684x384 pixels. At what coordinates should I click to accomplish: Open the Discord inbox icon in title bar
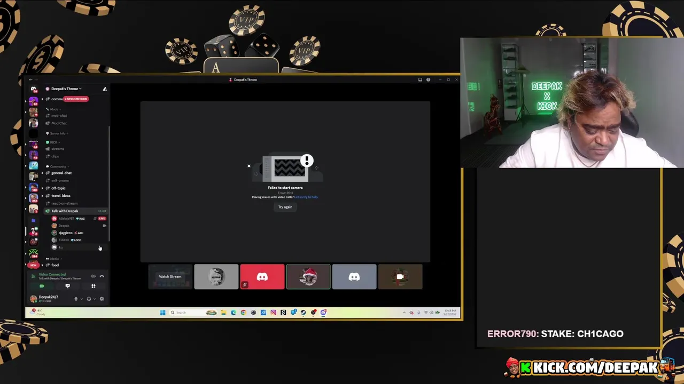[x=420, y=80]
